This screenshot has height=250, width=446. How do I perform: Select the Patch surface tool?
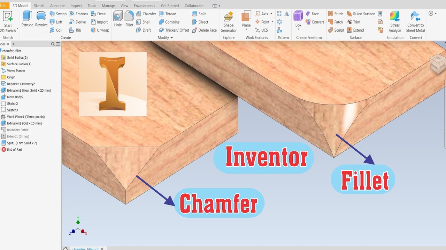tap(336, 22)
